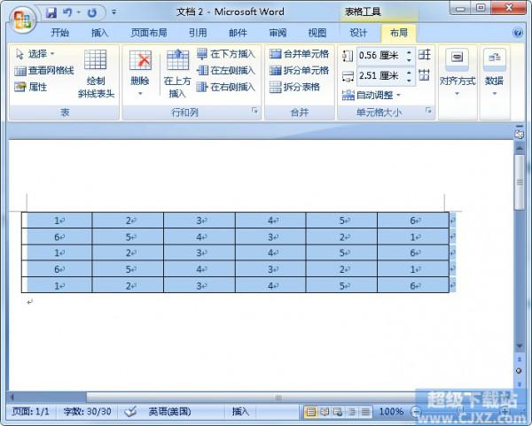Edit row height field 0.56 厘米
532x426 pixels.
pyautogui.click(x=380, y=55)
